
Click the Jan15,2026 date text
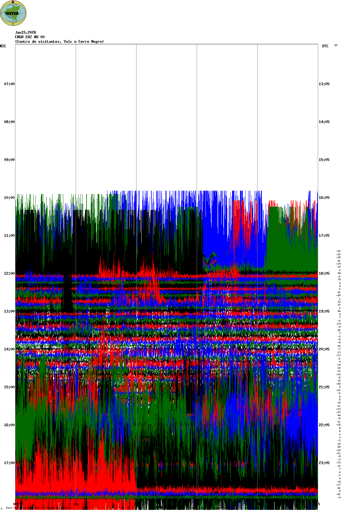point(26,32)
